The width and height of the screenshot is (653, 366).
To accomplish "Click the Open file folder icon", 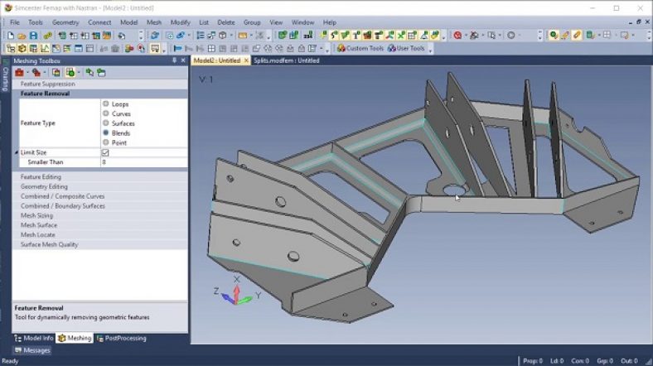I will [x=22, y=36].
